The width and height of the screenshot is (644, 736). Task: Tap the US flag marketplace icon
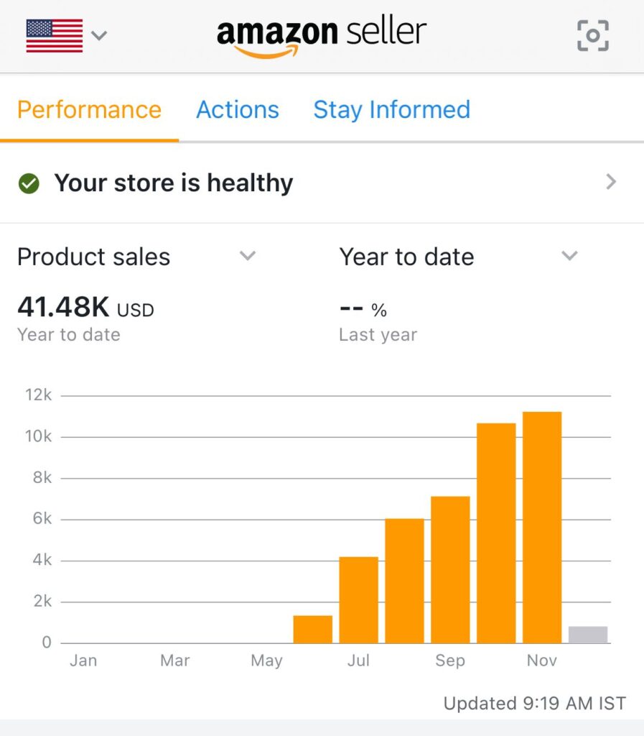click(x=55, y=35)
